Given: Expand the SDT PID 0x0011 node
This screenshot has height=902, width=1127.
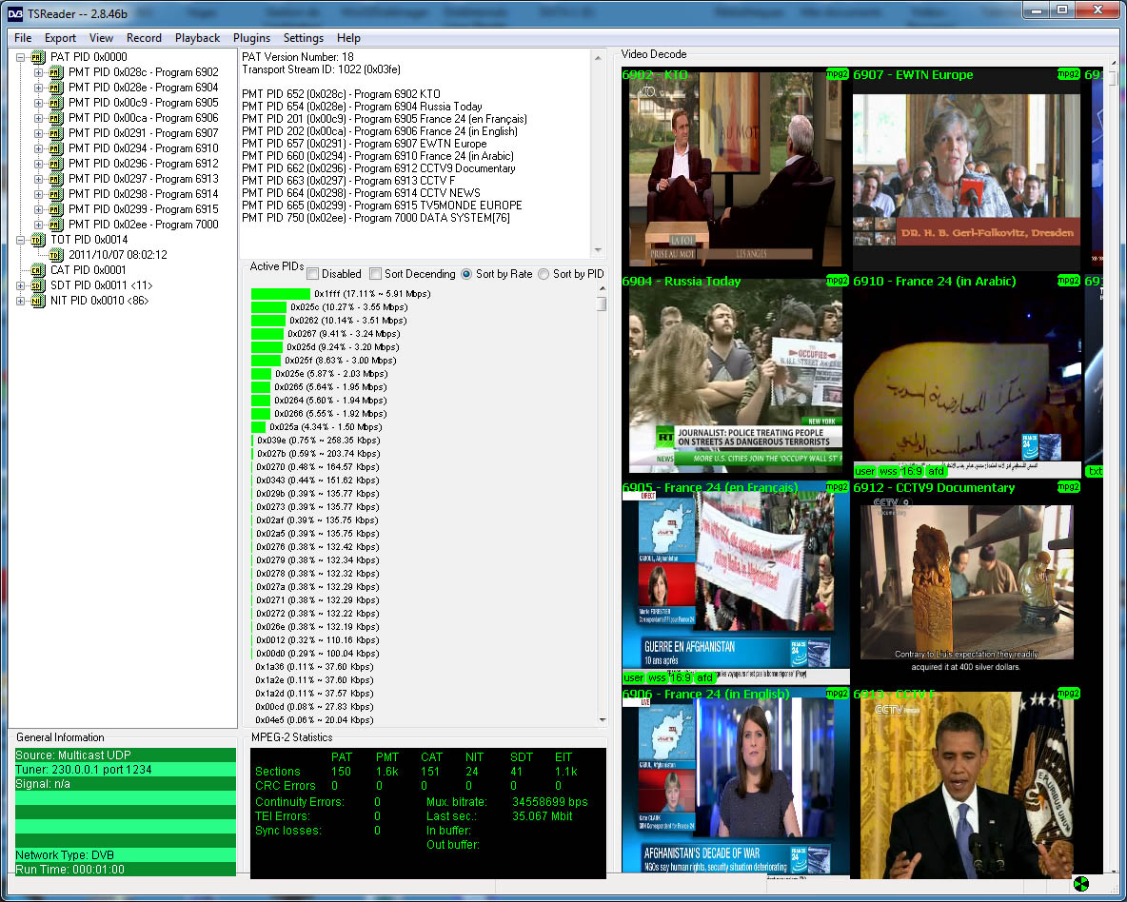Looking at the screenshot, I should 20,285.
